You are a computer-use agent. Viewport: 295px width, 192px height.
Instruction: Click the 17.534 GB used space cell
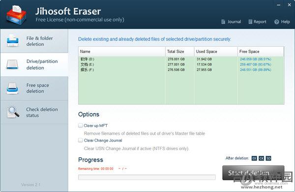(204, 64)
